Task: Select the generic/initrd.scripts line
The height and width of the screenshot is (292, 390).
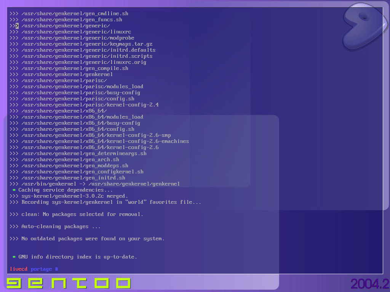Action: pos(81,56)
